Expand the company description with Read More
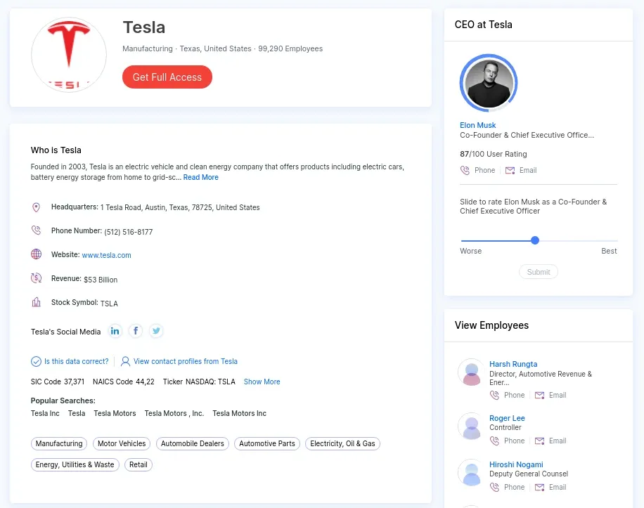 [200, 177]
